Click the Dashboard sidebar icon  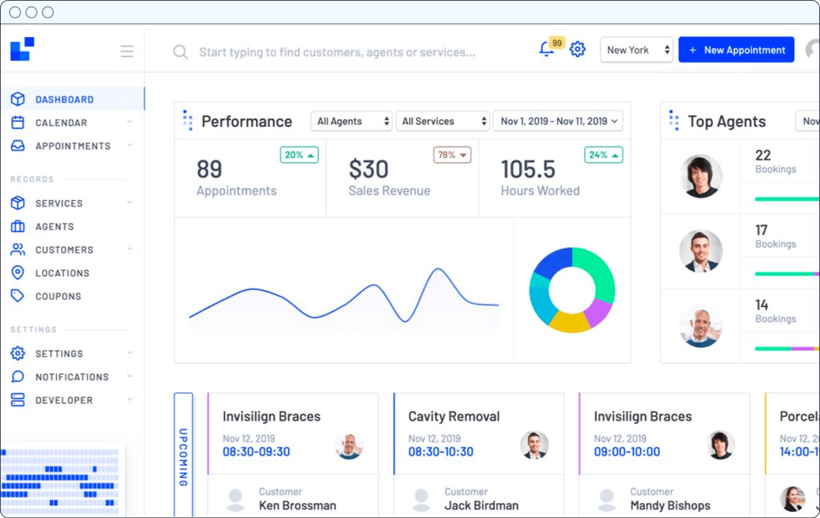(x=18, y=99)
